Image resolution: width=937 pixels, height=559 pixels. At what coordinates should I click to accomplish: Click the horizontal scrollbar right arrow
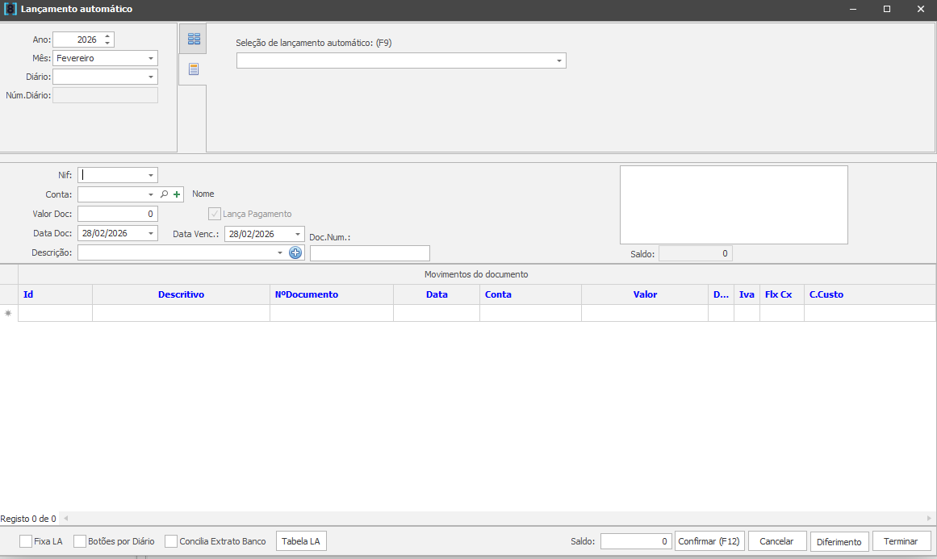pyautogui.click(x=929, y=519)
